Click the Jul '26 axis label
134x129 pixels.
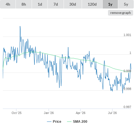[x=112, y=113]
